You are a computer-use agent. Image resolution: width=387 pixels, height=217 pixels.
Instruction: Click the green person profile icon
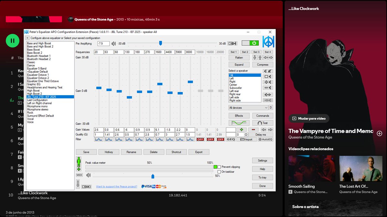point(79,164)
